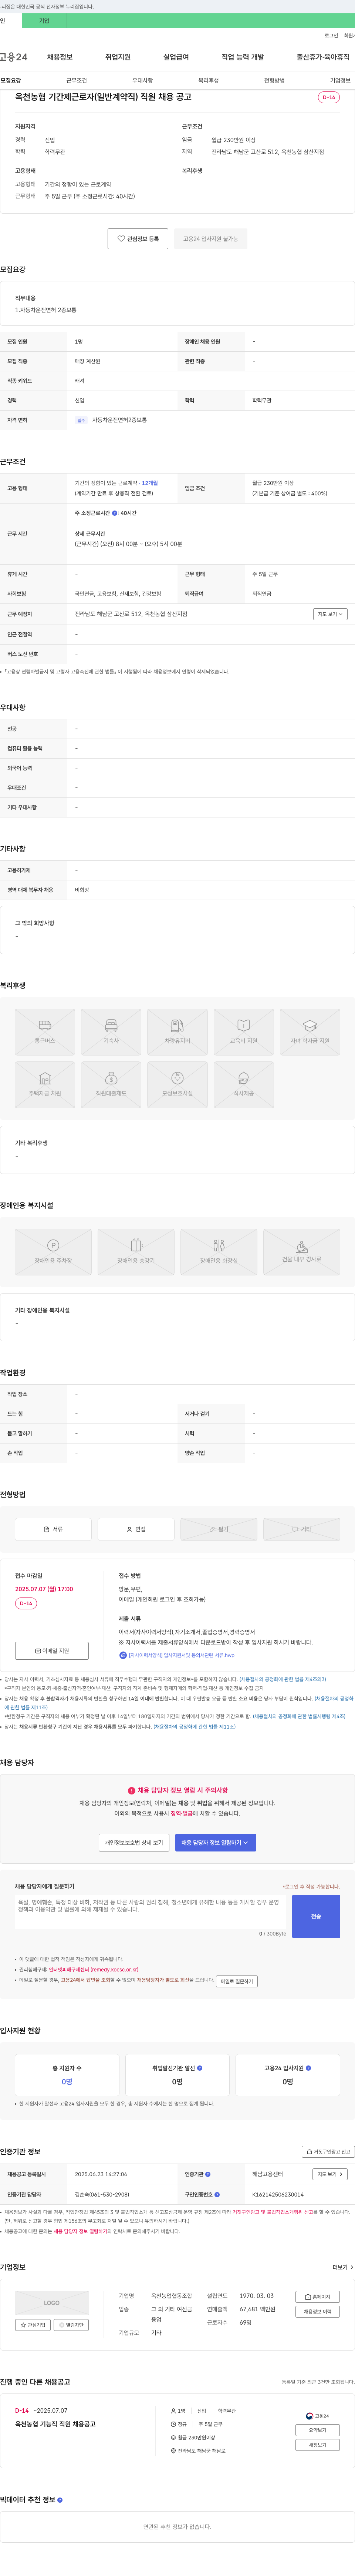355x2576 pixels.
Task: Switch to the 전형방법 tab
Action: (x=274, y=80)
